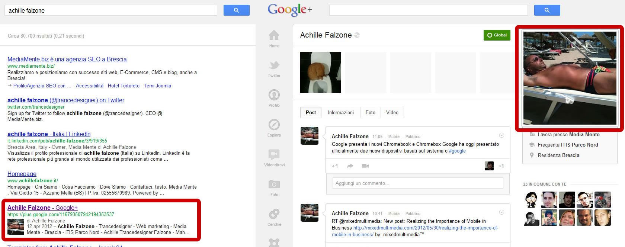
Task: Switch to the Informazioni tab
Action: tap(340, 113)
